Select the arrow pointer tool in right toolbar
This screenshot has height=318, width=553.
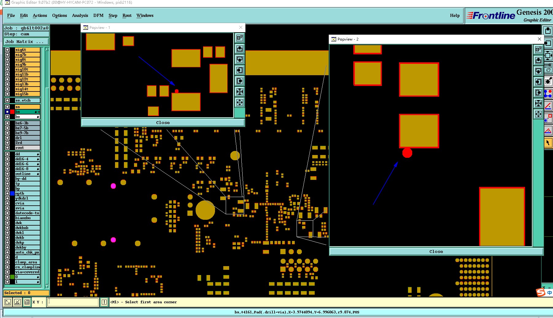[548, 143]
